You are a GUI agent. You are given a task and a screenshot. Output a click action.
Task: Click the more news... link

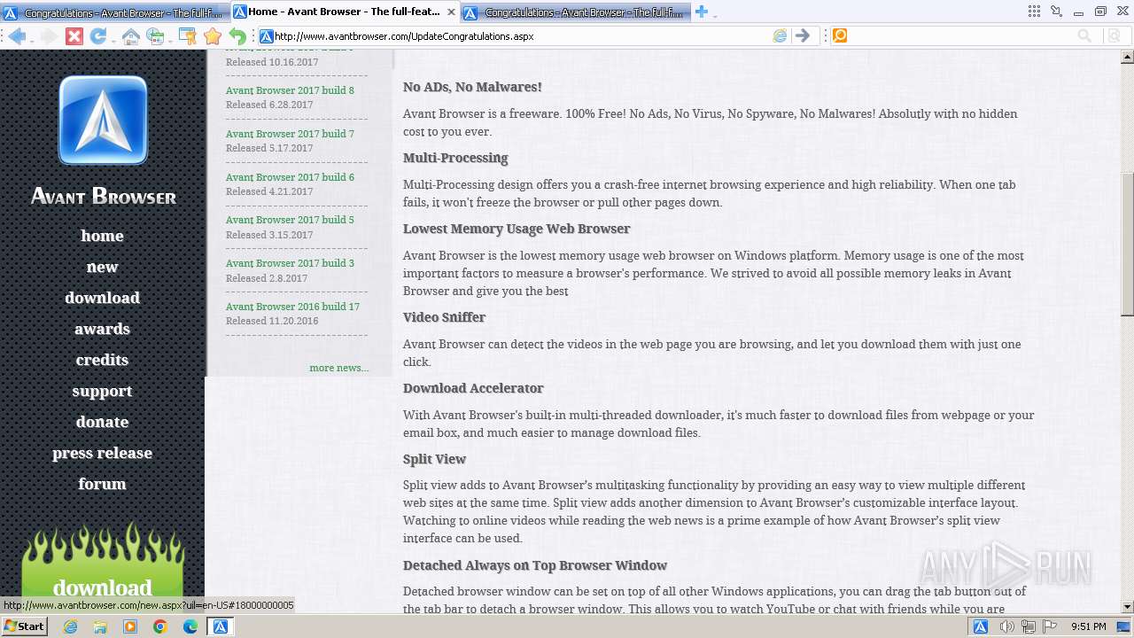pyautogui.click(x=339, y=368)
